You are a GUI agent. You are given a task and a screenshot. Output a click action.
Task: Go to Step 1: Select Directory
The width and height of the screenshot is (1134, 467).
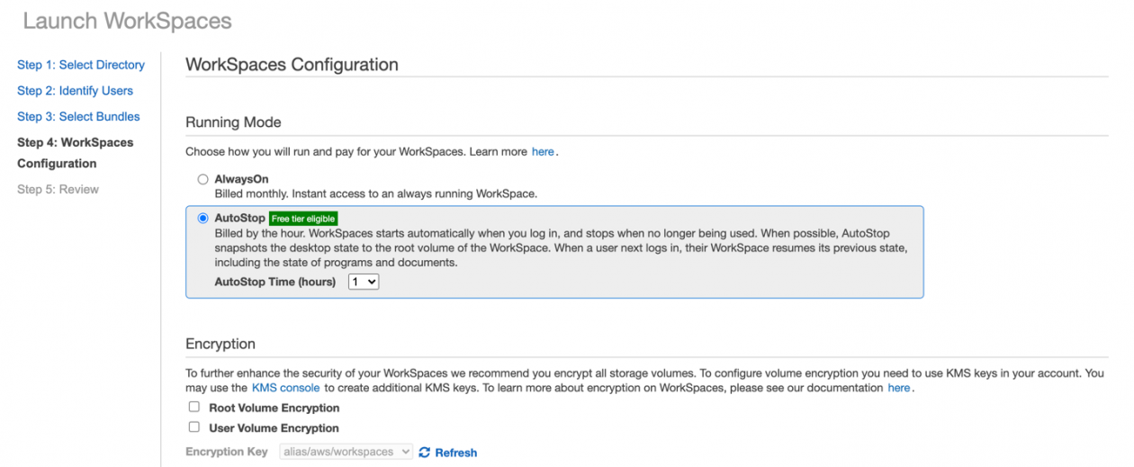pyautogui.click(x=81, y=65)
